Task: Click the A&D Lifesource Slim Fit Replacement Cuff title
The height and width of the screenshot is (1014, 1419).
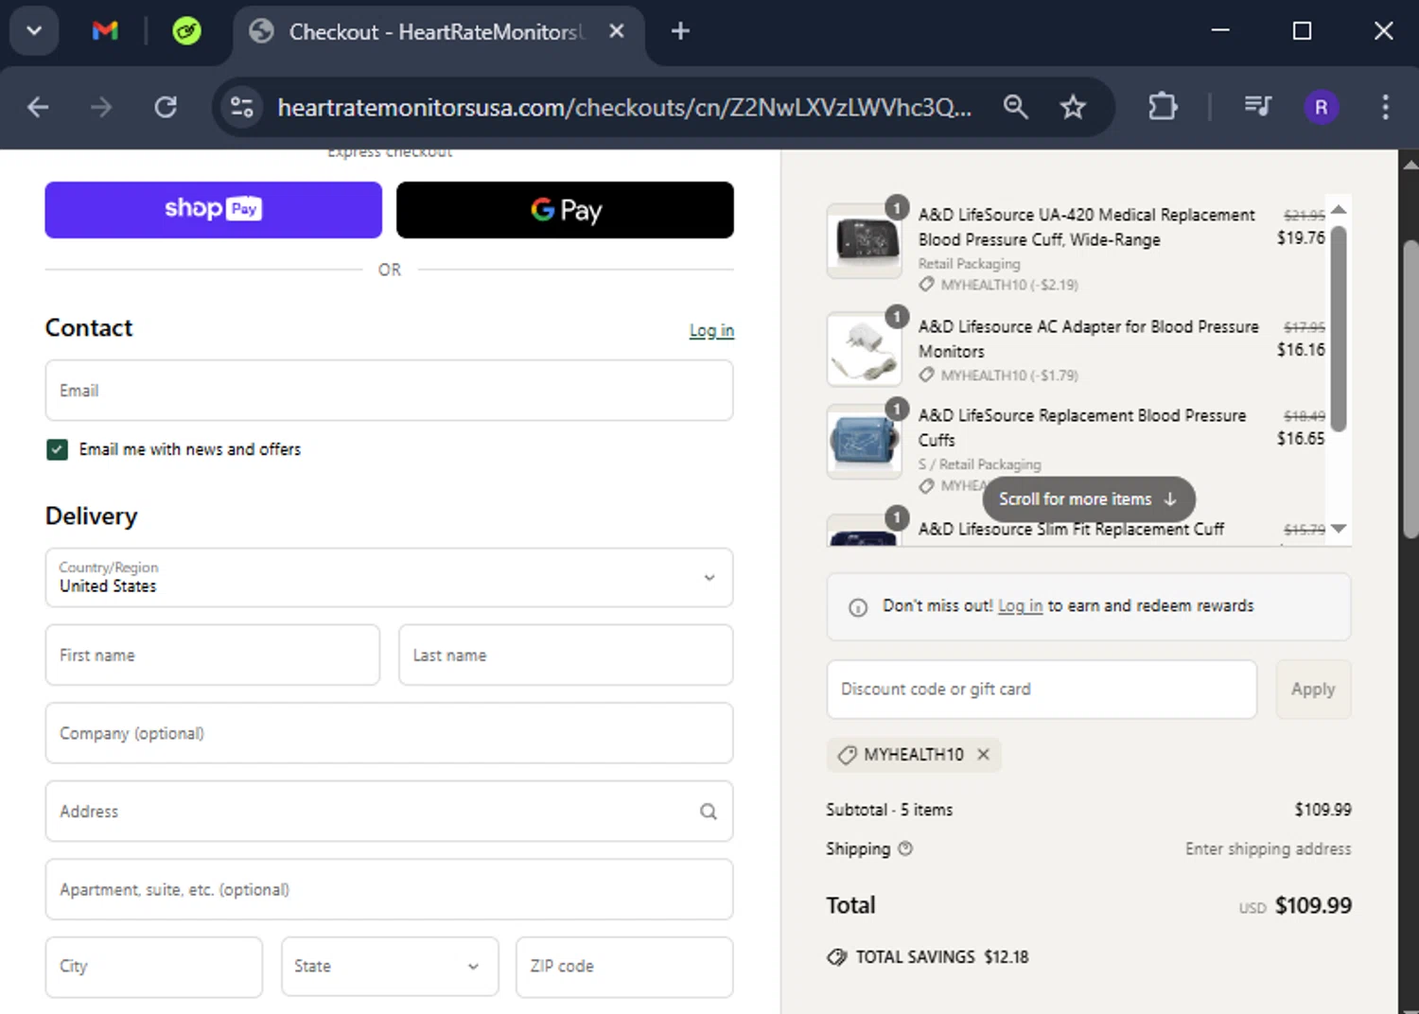Action: (1071, 530)
